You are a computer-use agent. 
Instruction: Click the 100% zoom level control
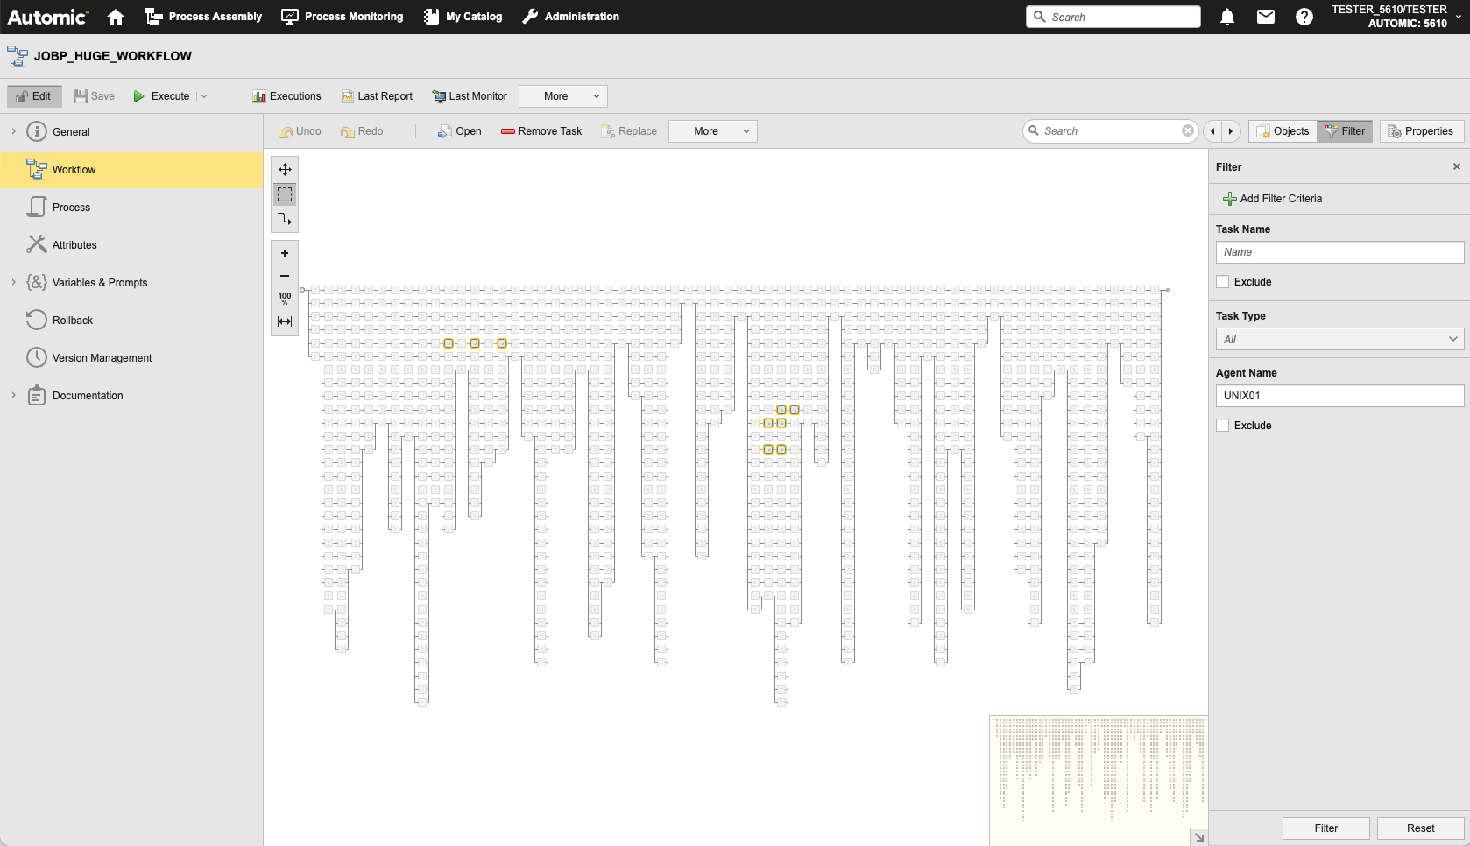coord(284,298)
